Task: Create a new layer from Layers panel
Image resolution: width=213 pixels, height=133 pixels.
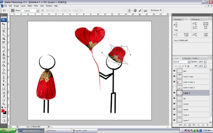Action: click(203, 125)
